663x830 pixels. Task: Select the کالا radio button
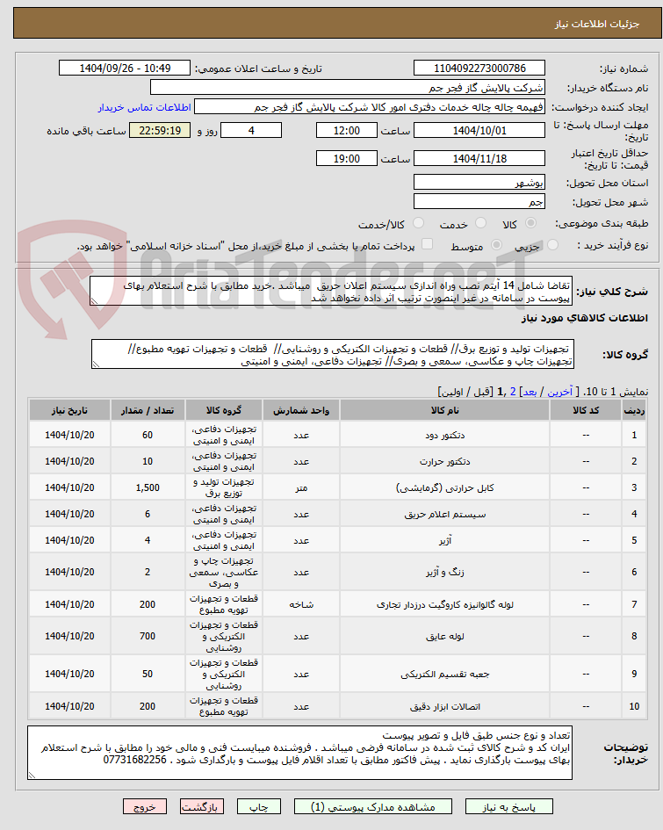tap(530, 223)
